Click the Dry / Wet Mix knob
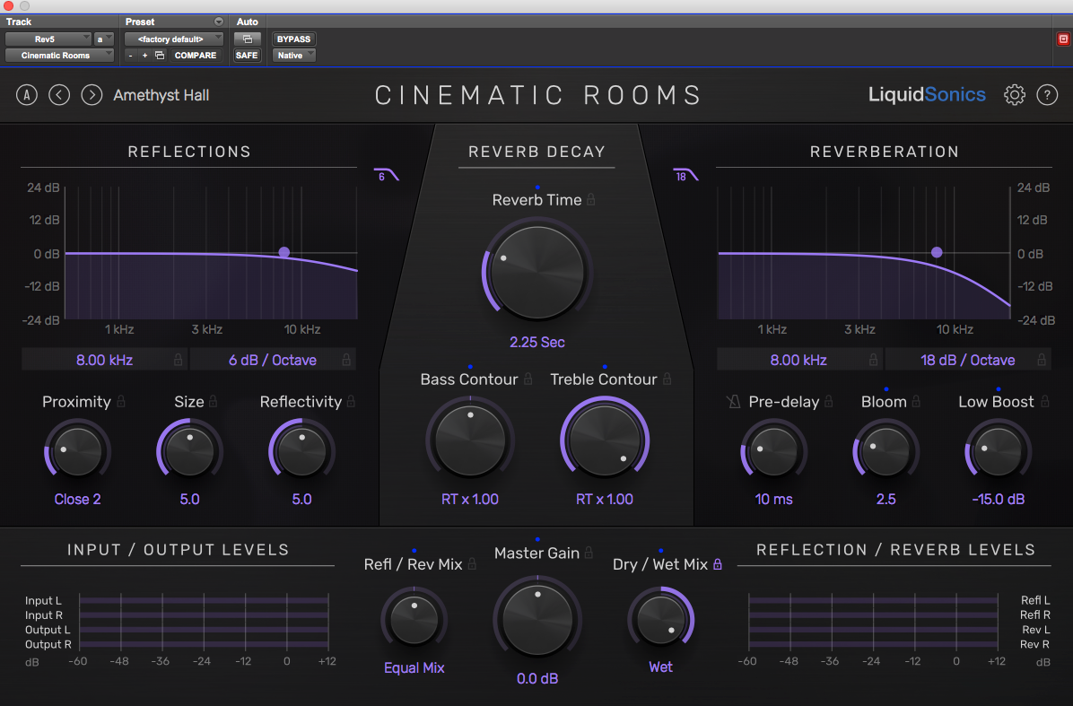Viewport: 1073px width, 706px height. pos(661,620)
